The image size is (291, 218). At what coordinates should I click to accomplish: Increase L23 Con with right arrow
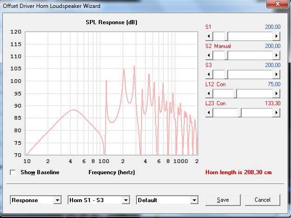(277, 113)
